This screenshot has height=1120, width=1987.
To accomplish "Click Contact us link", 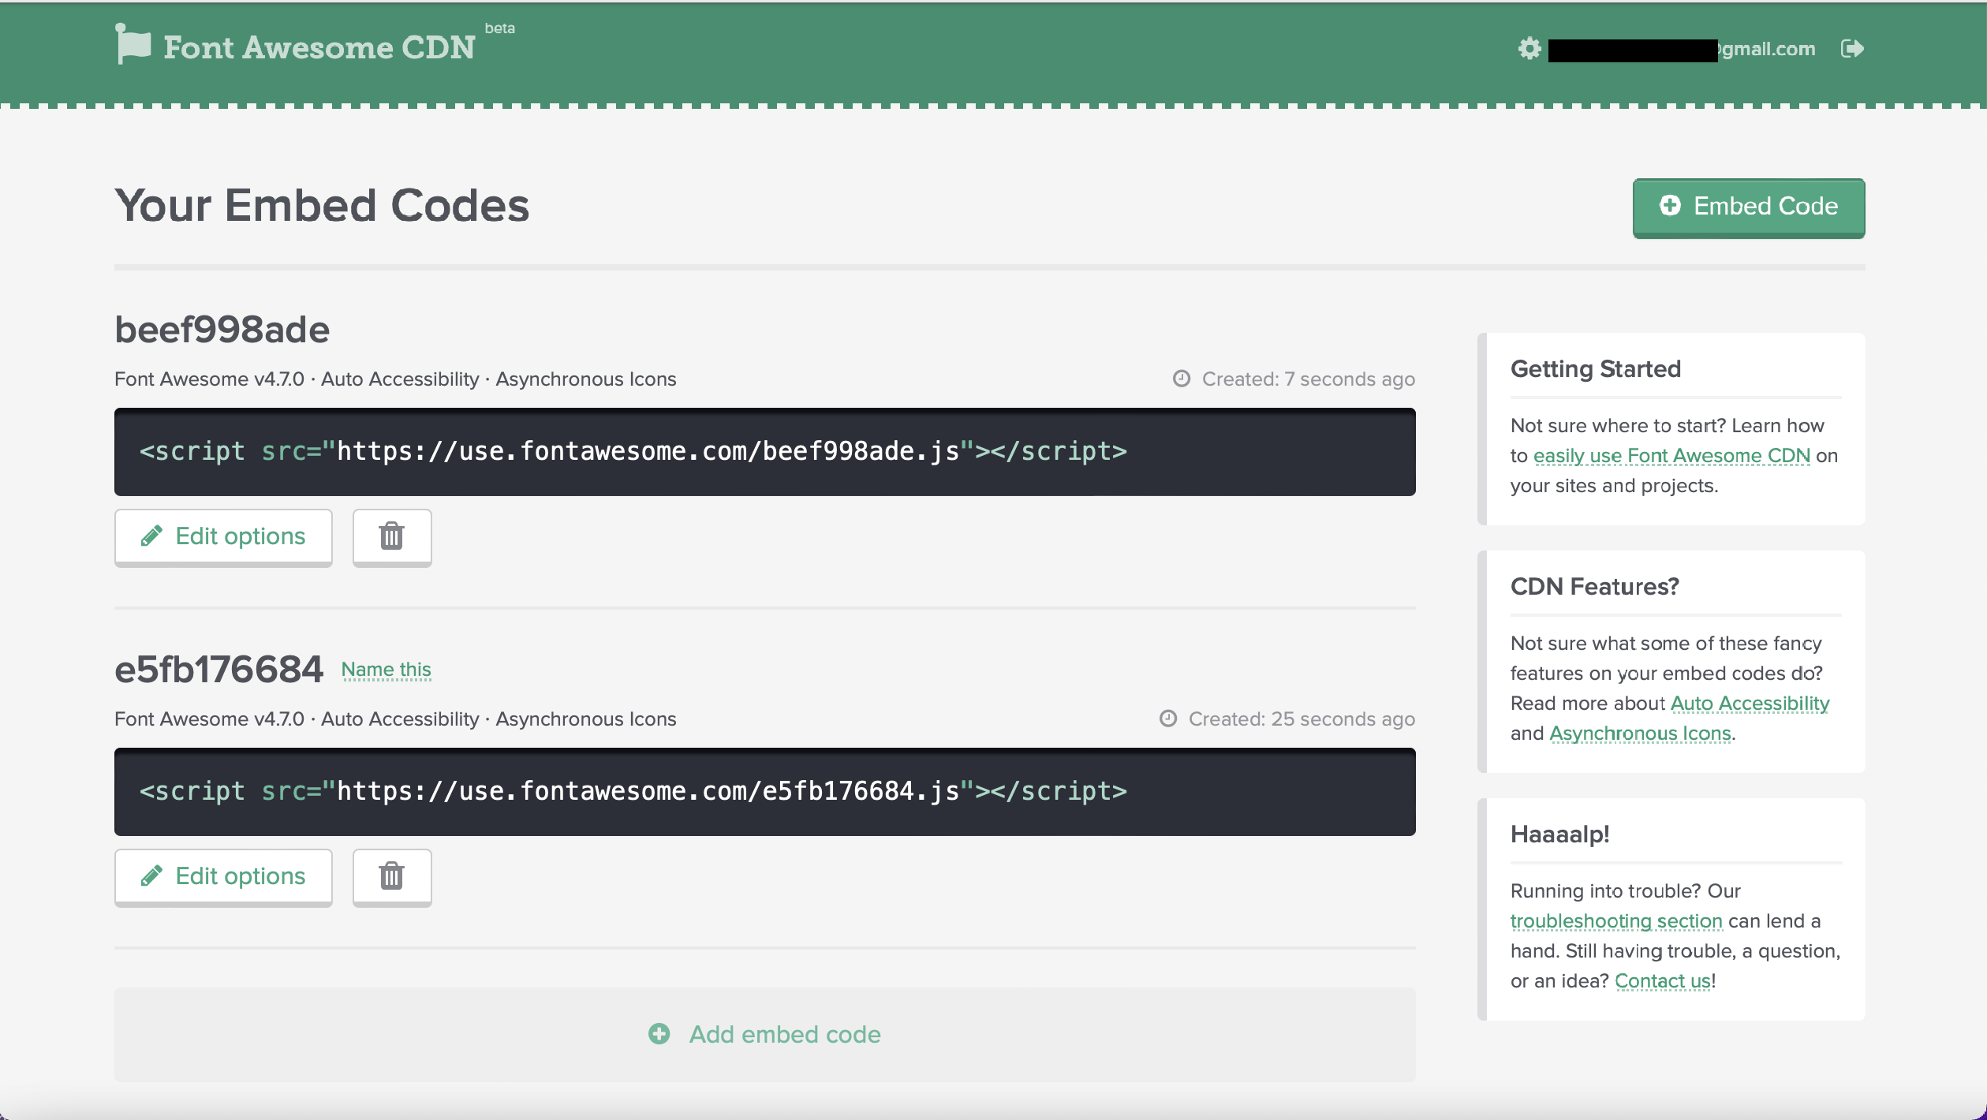I will click(x=1663, y=981).
